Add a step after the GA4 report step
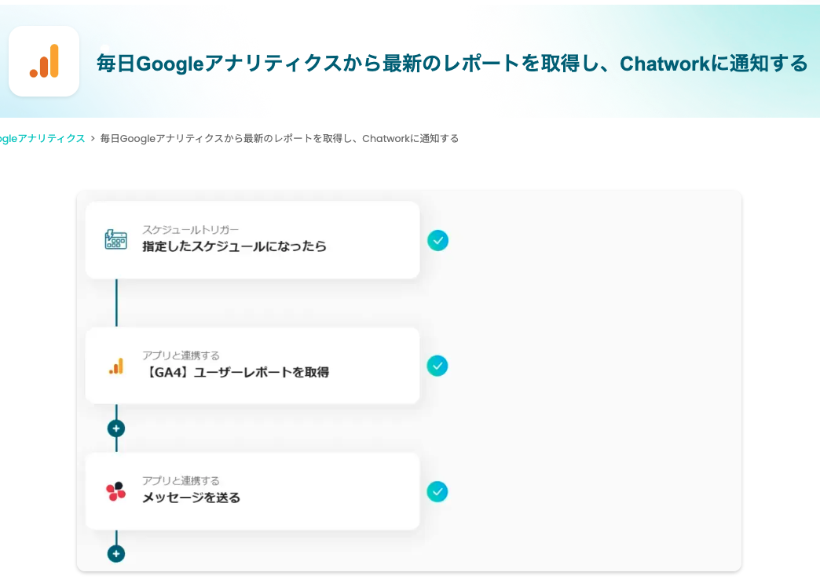Image resolution: width=820 pixels, height=587 pixels. tap(116, 428)
